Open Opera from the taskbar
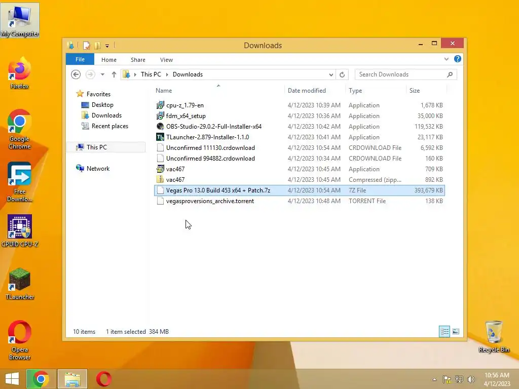This screenshot has width=519, height=389. click(103, 379)
